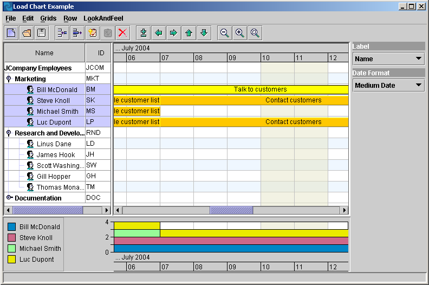Click the green right arrow icon
This screenshot has width=429, height=285.
pyautogui.click(x=173, y=33)
